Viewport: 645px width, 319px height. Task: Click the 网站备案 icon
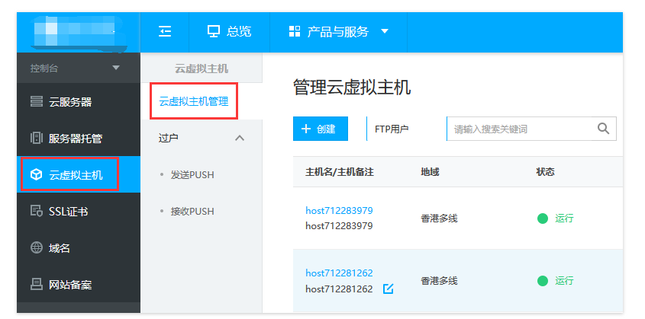click(x=37, y=284)
